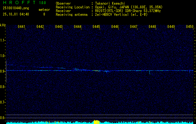Click the 0.6 kHz axis label

point(3,118)
